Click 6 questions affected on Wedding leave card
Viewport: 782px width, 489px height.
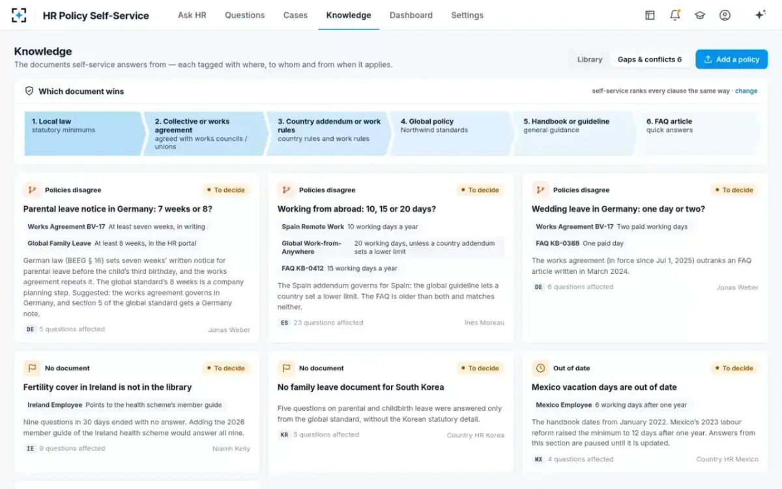[580, 287]
